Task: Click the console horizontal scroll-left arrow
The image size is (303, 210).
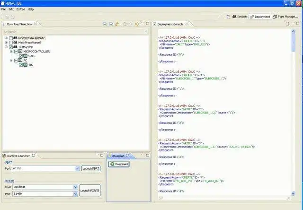Action: tap(161, 198)
